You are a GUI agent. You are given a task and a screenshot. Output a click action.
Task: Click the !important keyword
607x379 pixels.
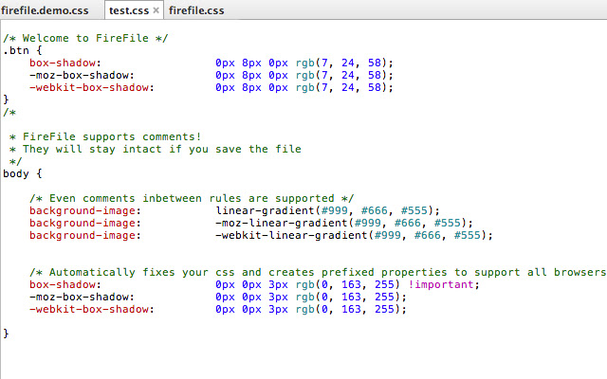pyautogui.click(x=441, y=284)
